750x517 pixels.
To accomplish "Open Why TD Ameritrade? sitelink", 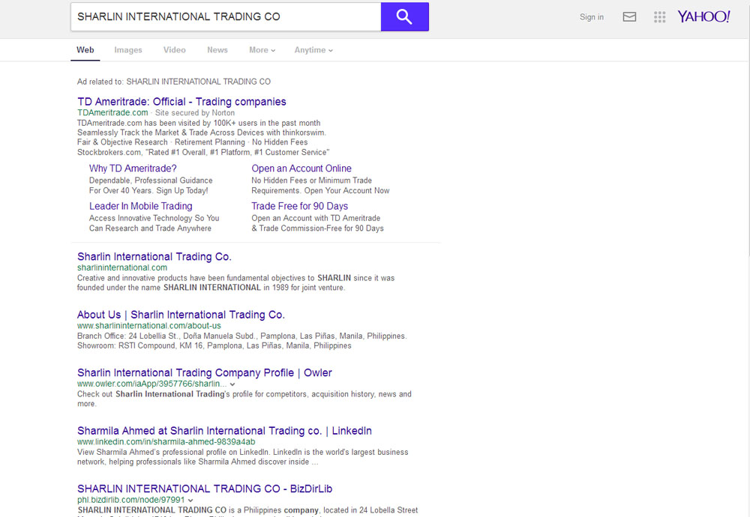I will [133, 168].
